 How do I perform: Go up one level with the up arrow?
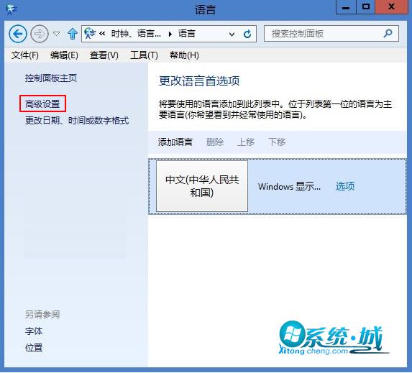(x=72, y=34)
